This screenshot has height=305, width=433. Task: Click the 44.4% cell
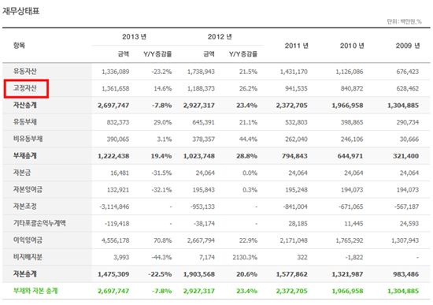[248, 139]
